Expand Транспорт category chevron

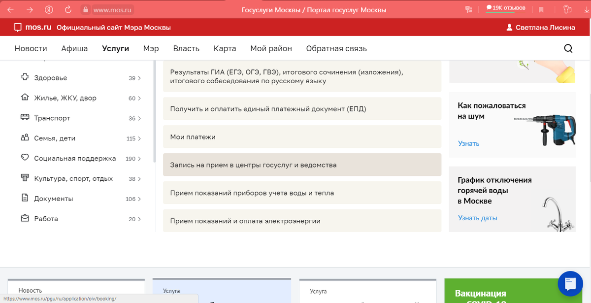pyautogui.click(x=139, y=119)
